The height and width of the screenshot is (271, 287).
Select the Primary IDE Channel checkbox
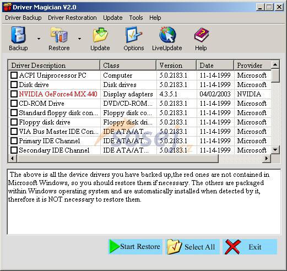coord(14,141)
